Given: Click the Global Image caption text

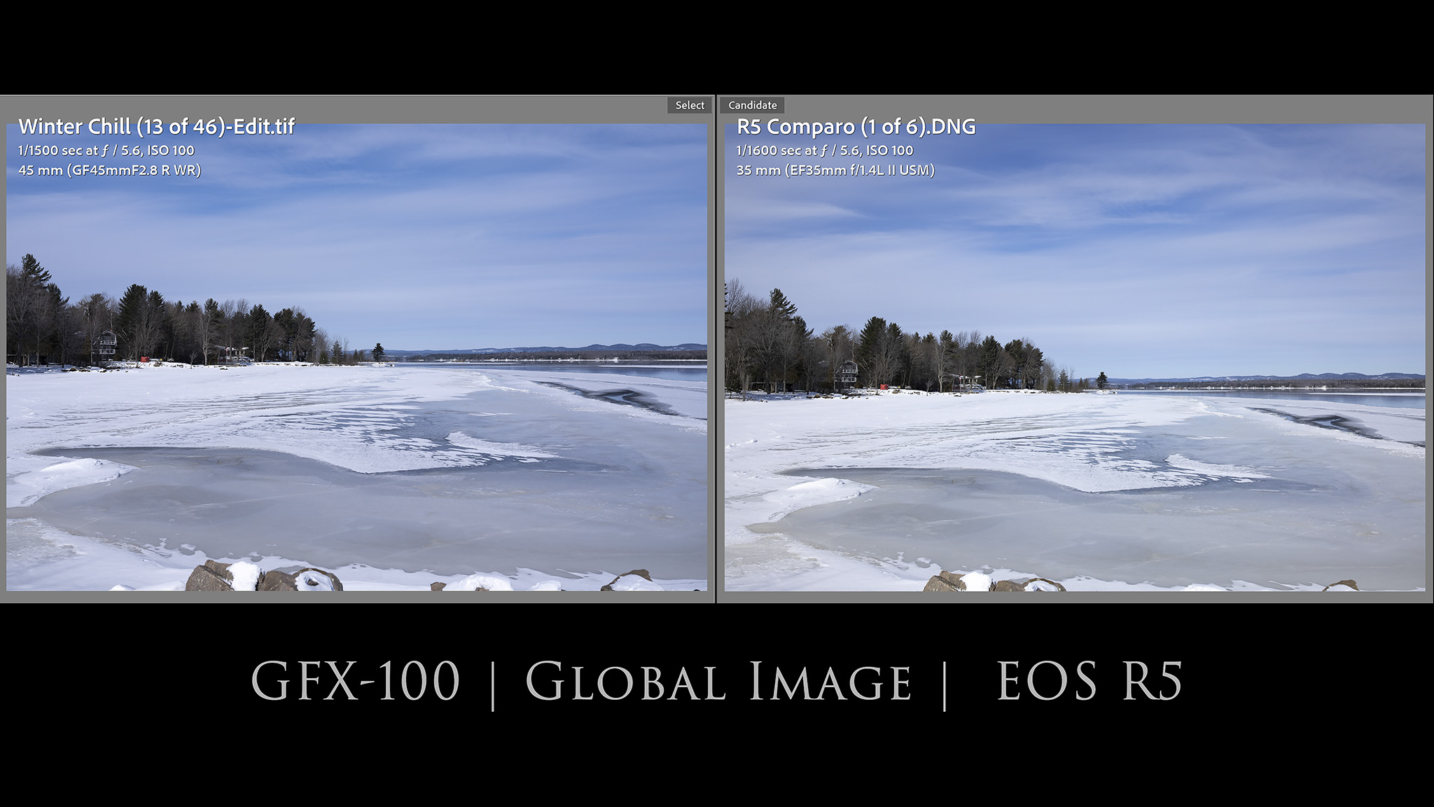Looking at the screenshot, I should [x=718, y=681].
